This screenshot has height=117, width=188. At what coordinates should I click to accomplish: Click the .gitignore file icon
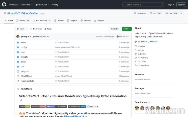click(18, 71)
